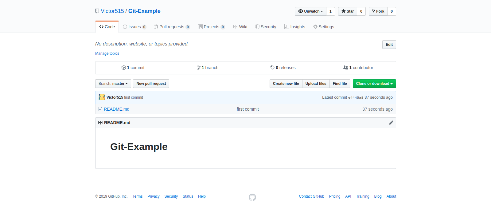This screenshot has width=491, height=217.
Task: Go to Victor515 owner profile link
Action: coord(112,11)
